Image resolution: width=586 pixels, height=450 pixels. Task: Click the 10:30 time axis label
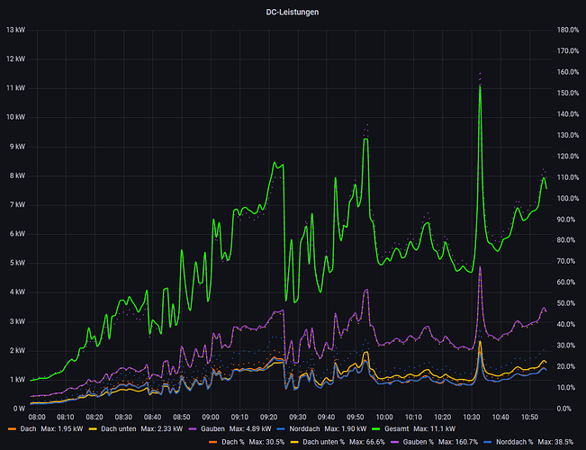472,417
